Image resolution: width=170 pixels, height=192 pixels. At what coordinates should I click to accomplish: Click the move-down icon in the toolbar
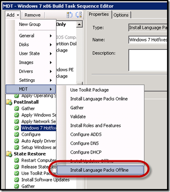pyautogui.click(x=79, y=15)
